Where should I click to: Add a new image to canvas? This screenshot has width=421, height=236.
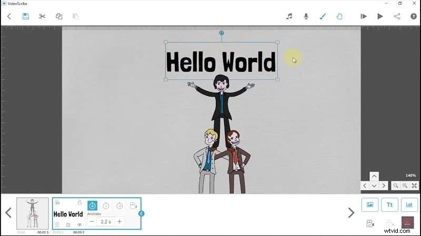[370, 205]
